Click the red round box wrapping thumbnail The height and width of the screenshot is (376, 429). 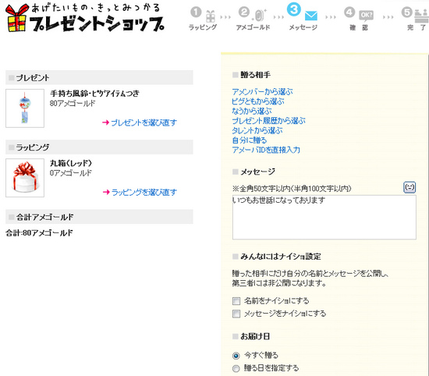pos(25,178)
